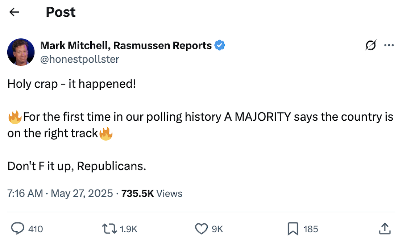
Task: Click the "Don't F it up, Republicans." text
Action: click(76, 166)
